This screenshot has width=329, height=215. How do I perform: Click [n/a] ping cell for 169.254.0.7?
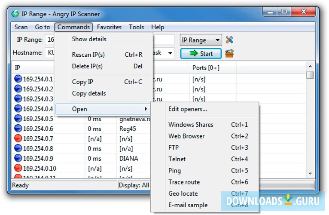tap(94, 139)
